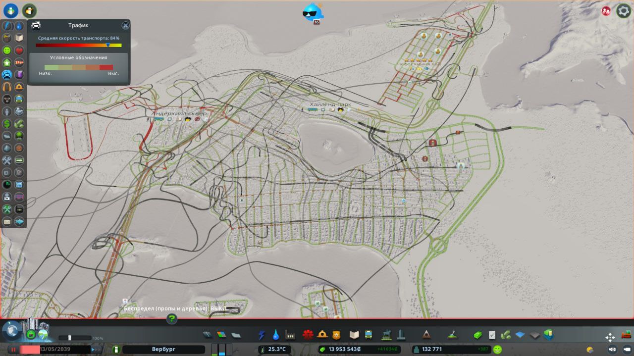This screenshot has width=634, height=356.
Task: Activate the Bulldozer tool
Action: [x=627, y=334]
